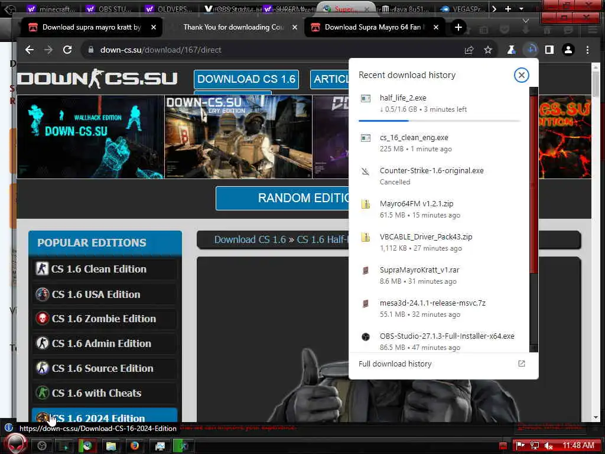The width and height of the screenshot is (605, 454).
Task: Select CS 1.6 Clean Edition
Action: (105, 269)
